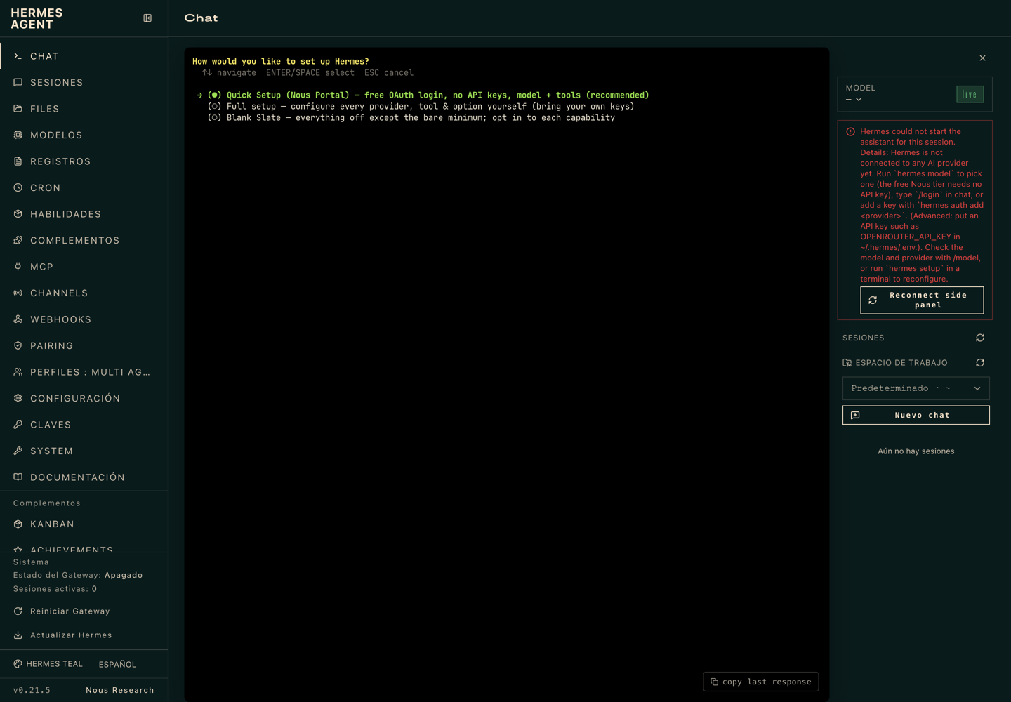The width and height of the screenshot is (1011, 702).
Task: Go to Configuración
Action: pyautogui.click(x=84, y=398)
